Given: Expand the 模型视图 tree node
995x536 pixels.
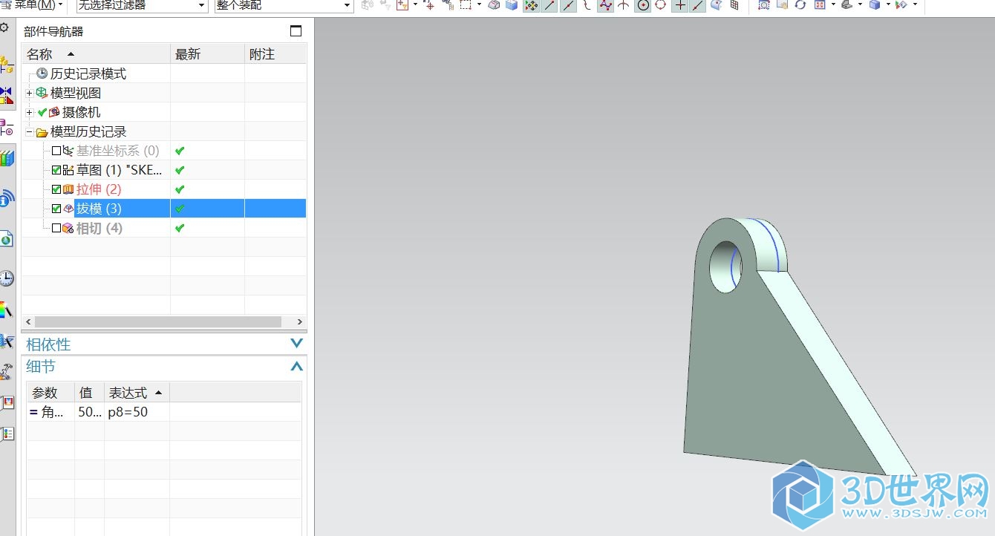Looking at the screenshot, I should point(30,93).
